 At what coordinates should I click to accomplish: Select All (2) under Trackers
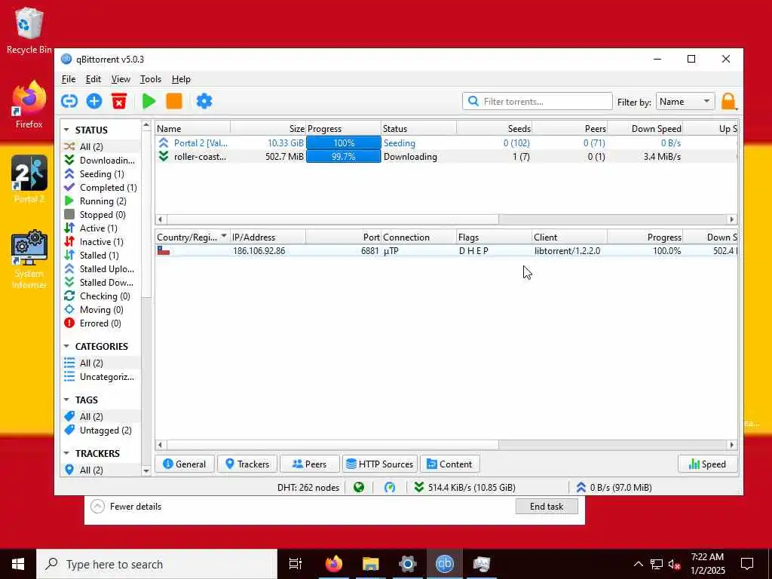click(100, 470)
